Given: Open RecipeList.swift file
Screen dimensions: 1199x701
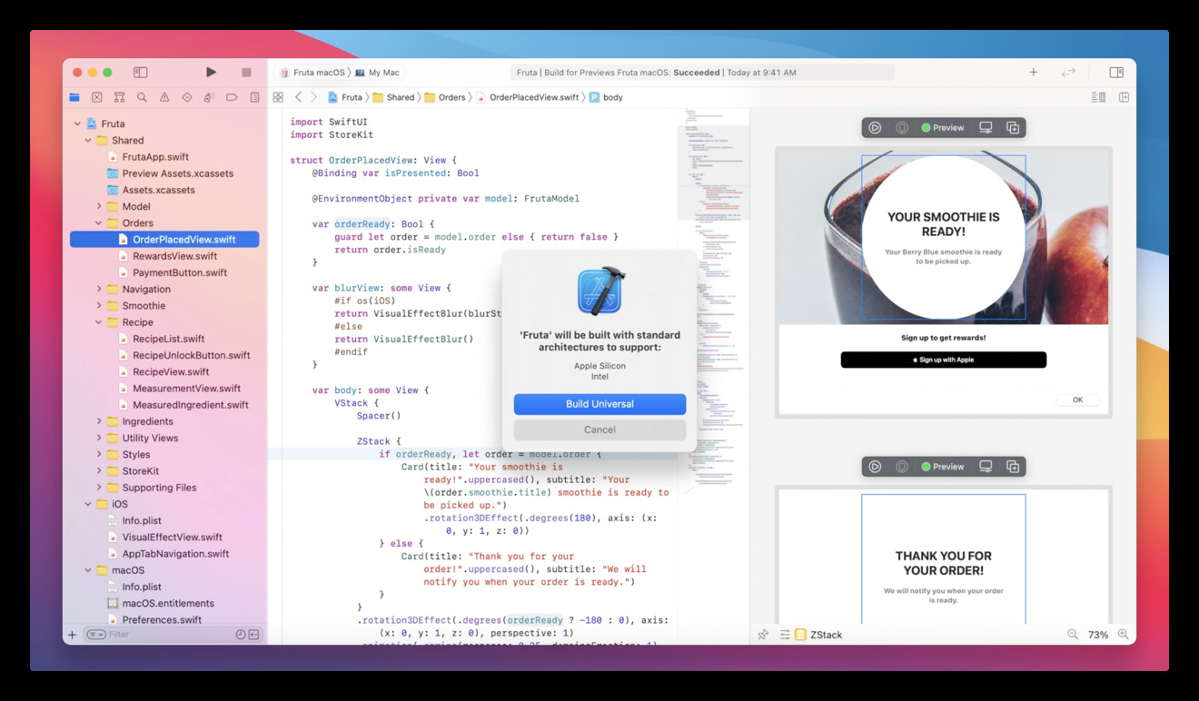Looking at the screenshot, I should pos(168,339).
